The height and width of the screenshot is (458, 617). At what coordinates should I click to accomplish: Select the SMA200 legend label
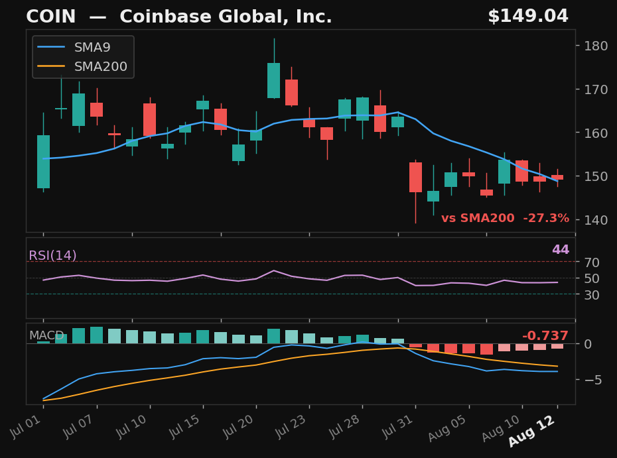pyautogui.click(x=101, y=66)
